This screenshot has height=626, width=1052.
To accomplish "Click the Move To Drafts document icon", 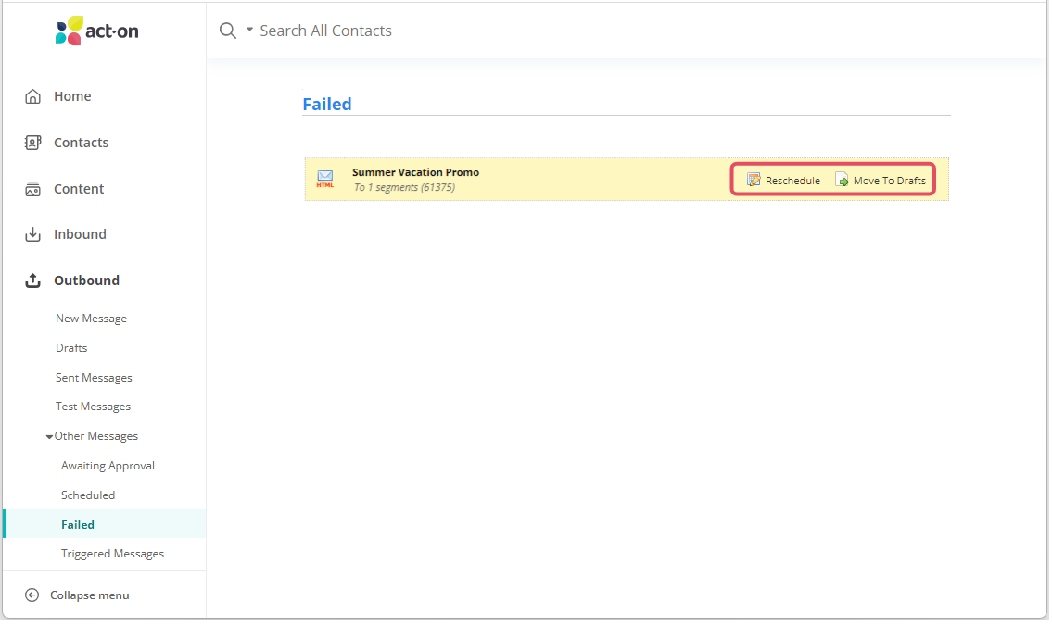I will click(842, 180).
